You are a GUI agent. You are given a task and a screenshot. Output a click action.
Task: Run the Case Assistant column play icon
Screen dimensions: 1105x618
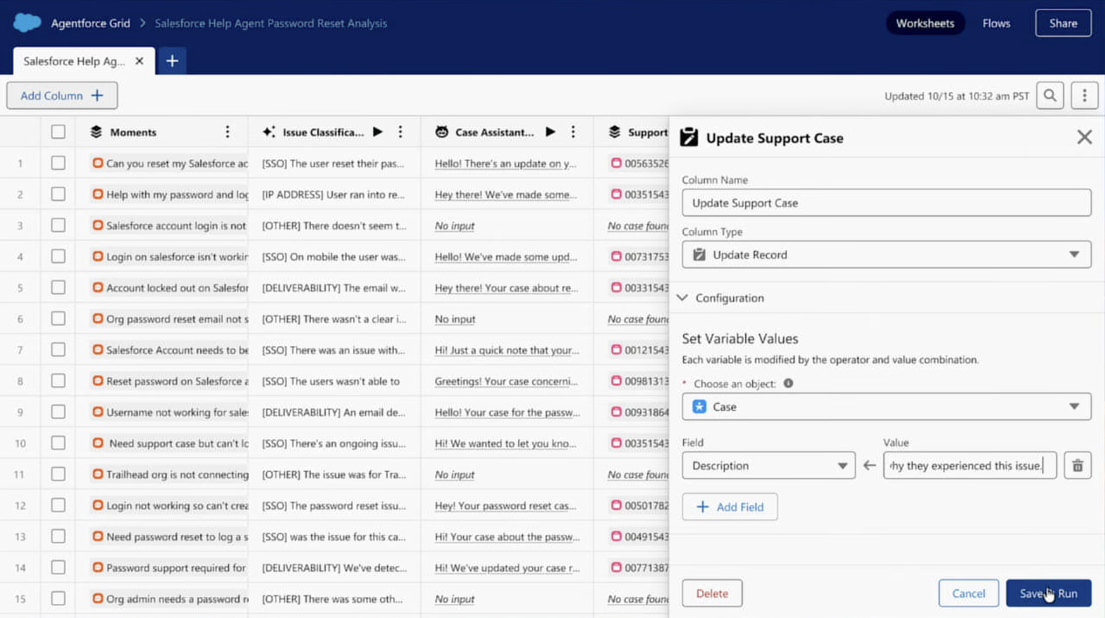[550, 132]
